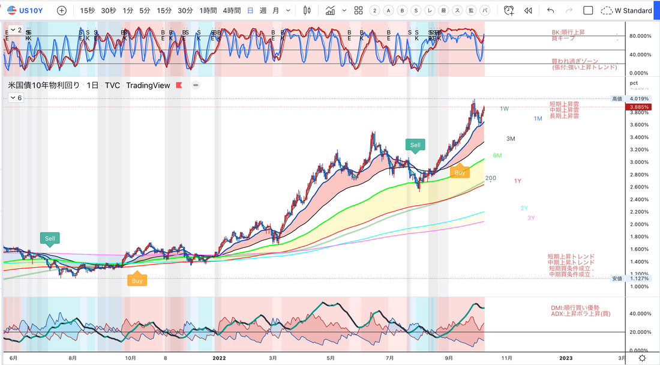Open the W Standard layout cloud menu
This screenshot has width=660, height=365.
pyautogui.click(x=626, y=10)
